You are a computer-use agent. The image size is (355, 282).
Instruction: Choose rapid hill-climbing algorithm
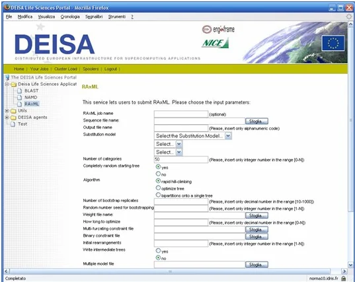pos(158,181)
